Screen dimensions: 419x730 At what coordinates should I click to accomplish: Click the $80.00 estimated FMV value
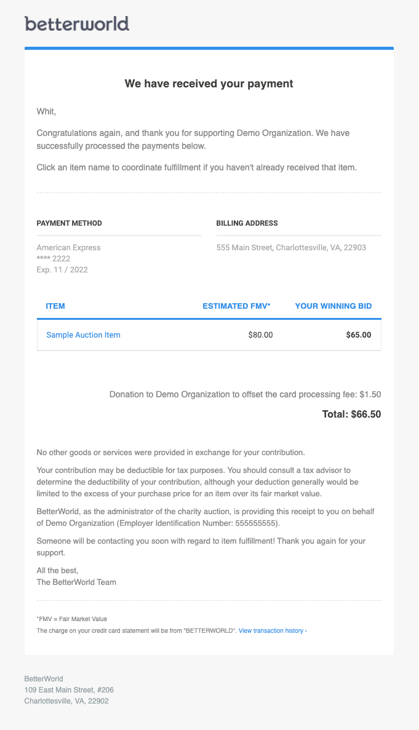261,335
